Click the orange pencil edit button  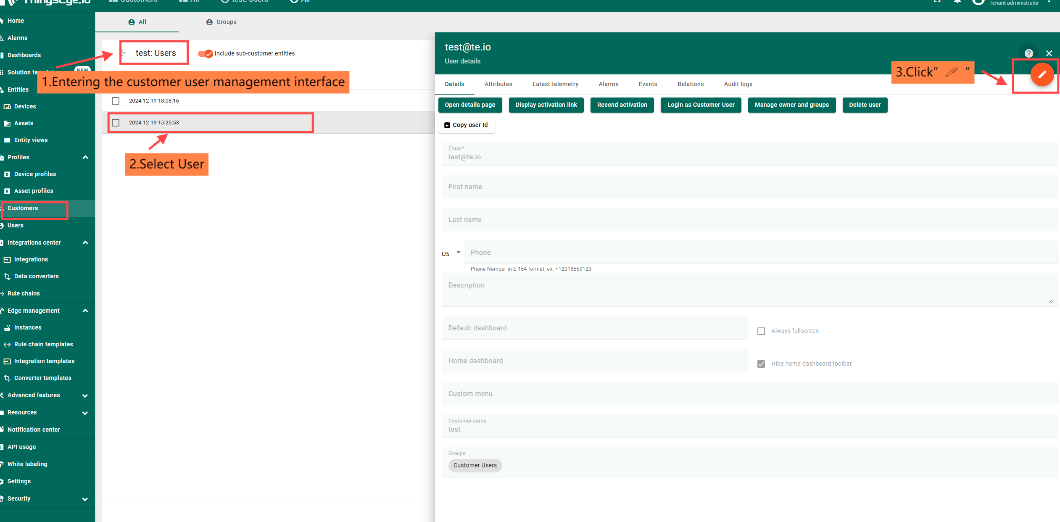pos(1042,75)
